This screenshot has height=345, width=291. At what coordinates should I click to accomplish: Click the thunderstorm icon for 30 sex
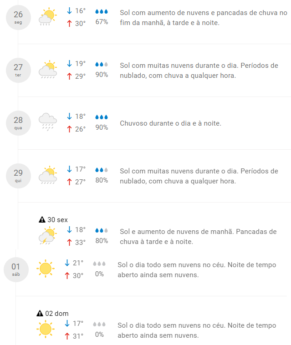pos(47,236)
